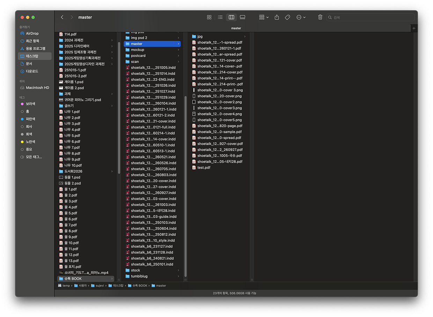Select 문서 in the sidebar
The height and width of the screenshot is (317, 433).
35,63
